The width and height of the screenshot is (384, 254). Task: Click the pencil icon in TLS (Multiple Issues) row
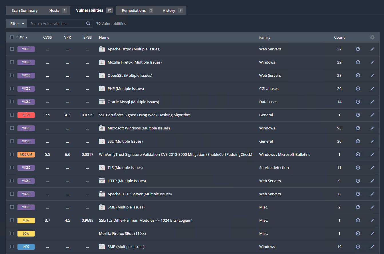pos(372,168)
